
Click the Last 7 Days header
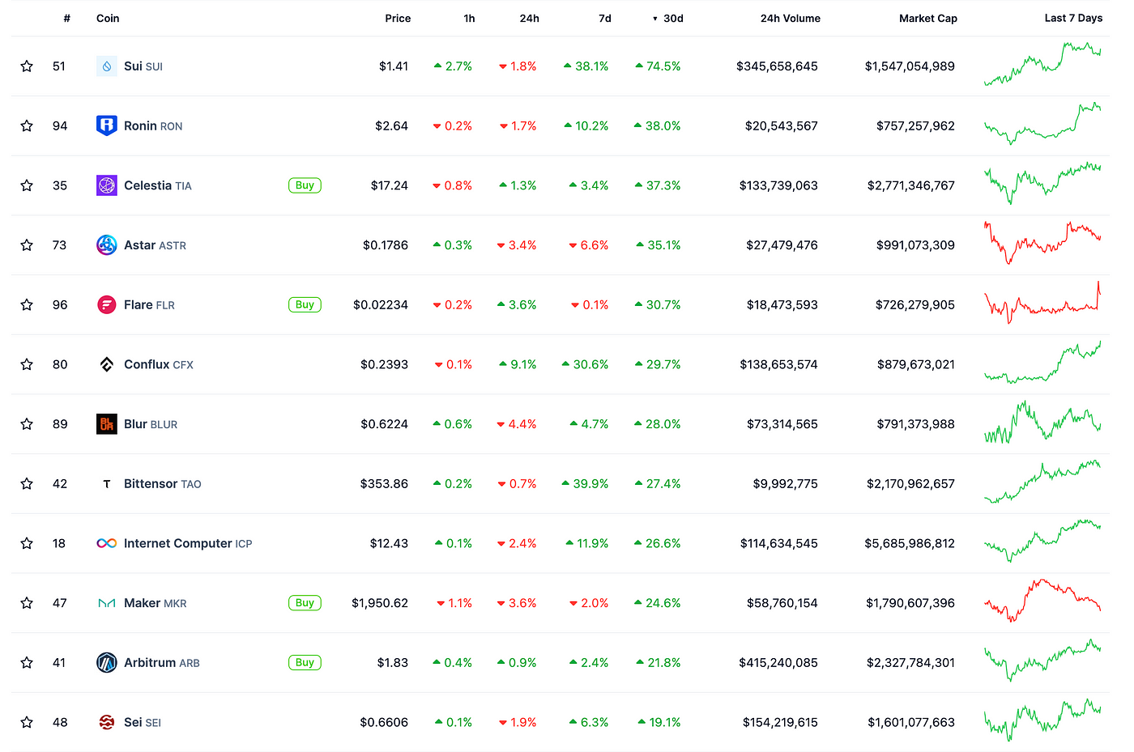tap(1073, 18)
